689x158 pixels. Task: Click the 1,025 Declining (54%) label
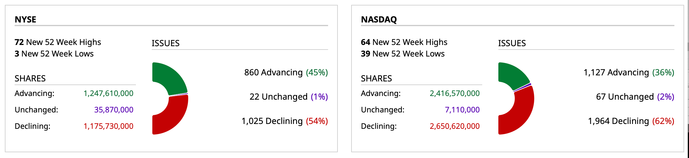pyautogui.click(x=285, y=121)
